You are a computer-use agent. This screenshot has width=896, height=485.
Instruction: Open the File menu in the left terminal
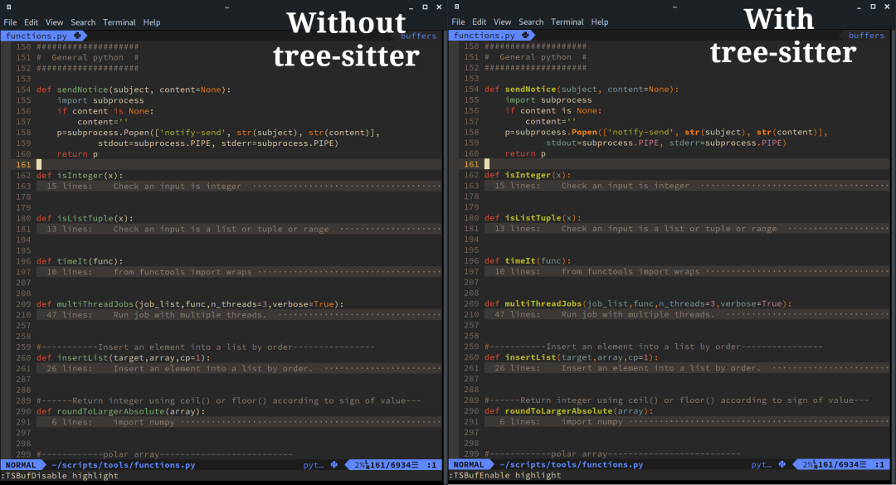pos(10,22)
